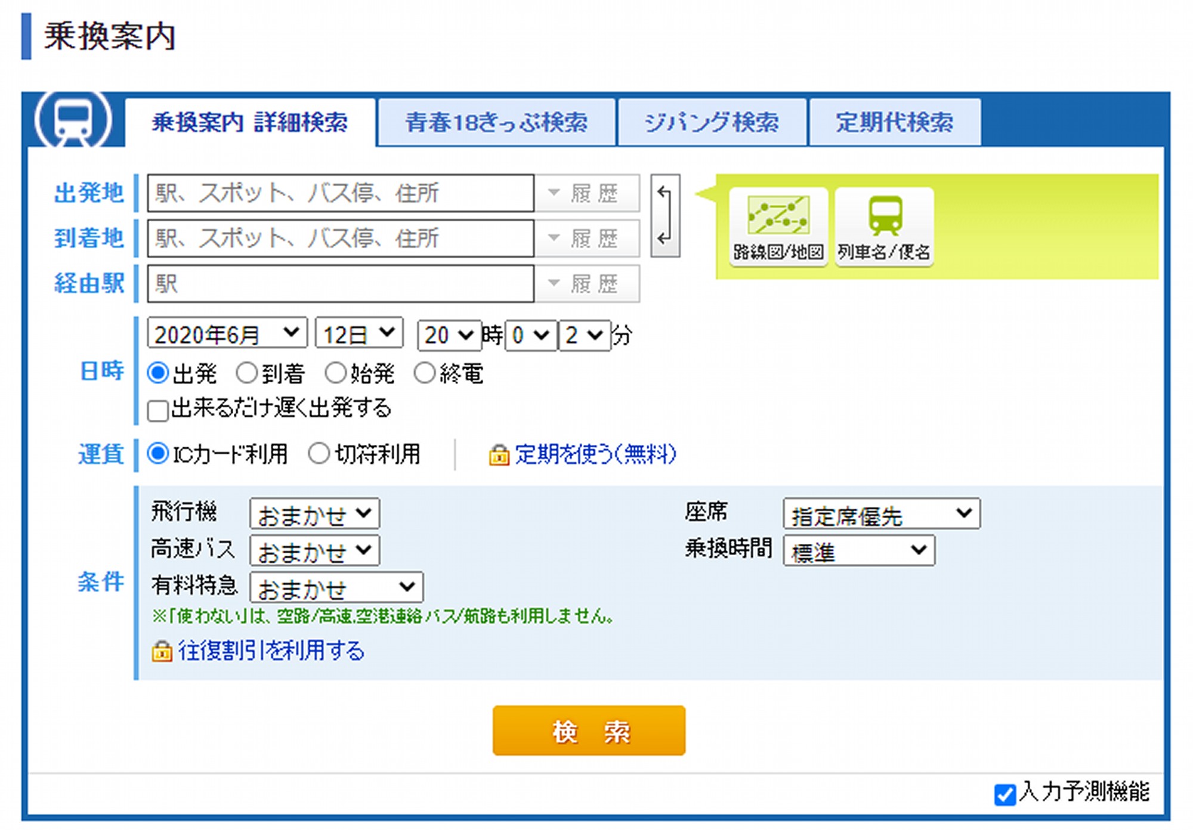
Task: Enable 出来るだけ遅く出発する checkbox
Action: (158, 410)
